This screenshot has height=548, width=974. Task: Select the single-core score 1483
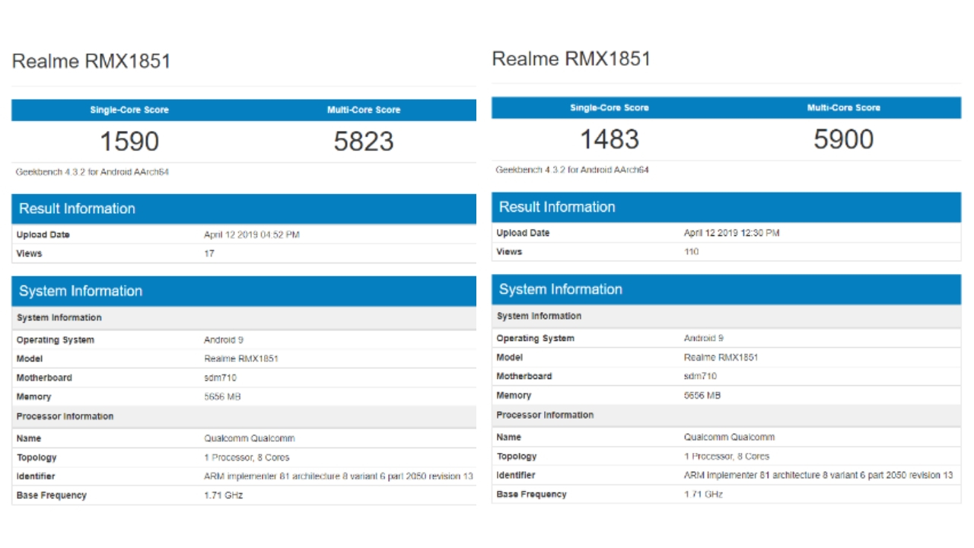click(x=610, y=139)
